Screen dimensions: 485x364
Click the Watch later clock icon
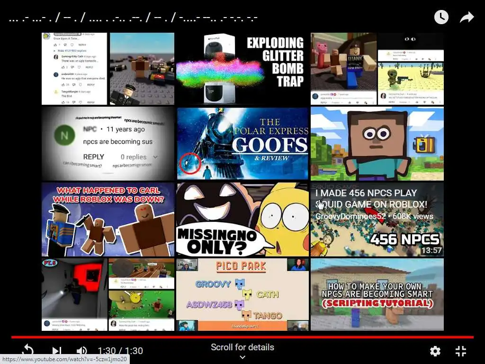click(441, 17)
